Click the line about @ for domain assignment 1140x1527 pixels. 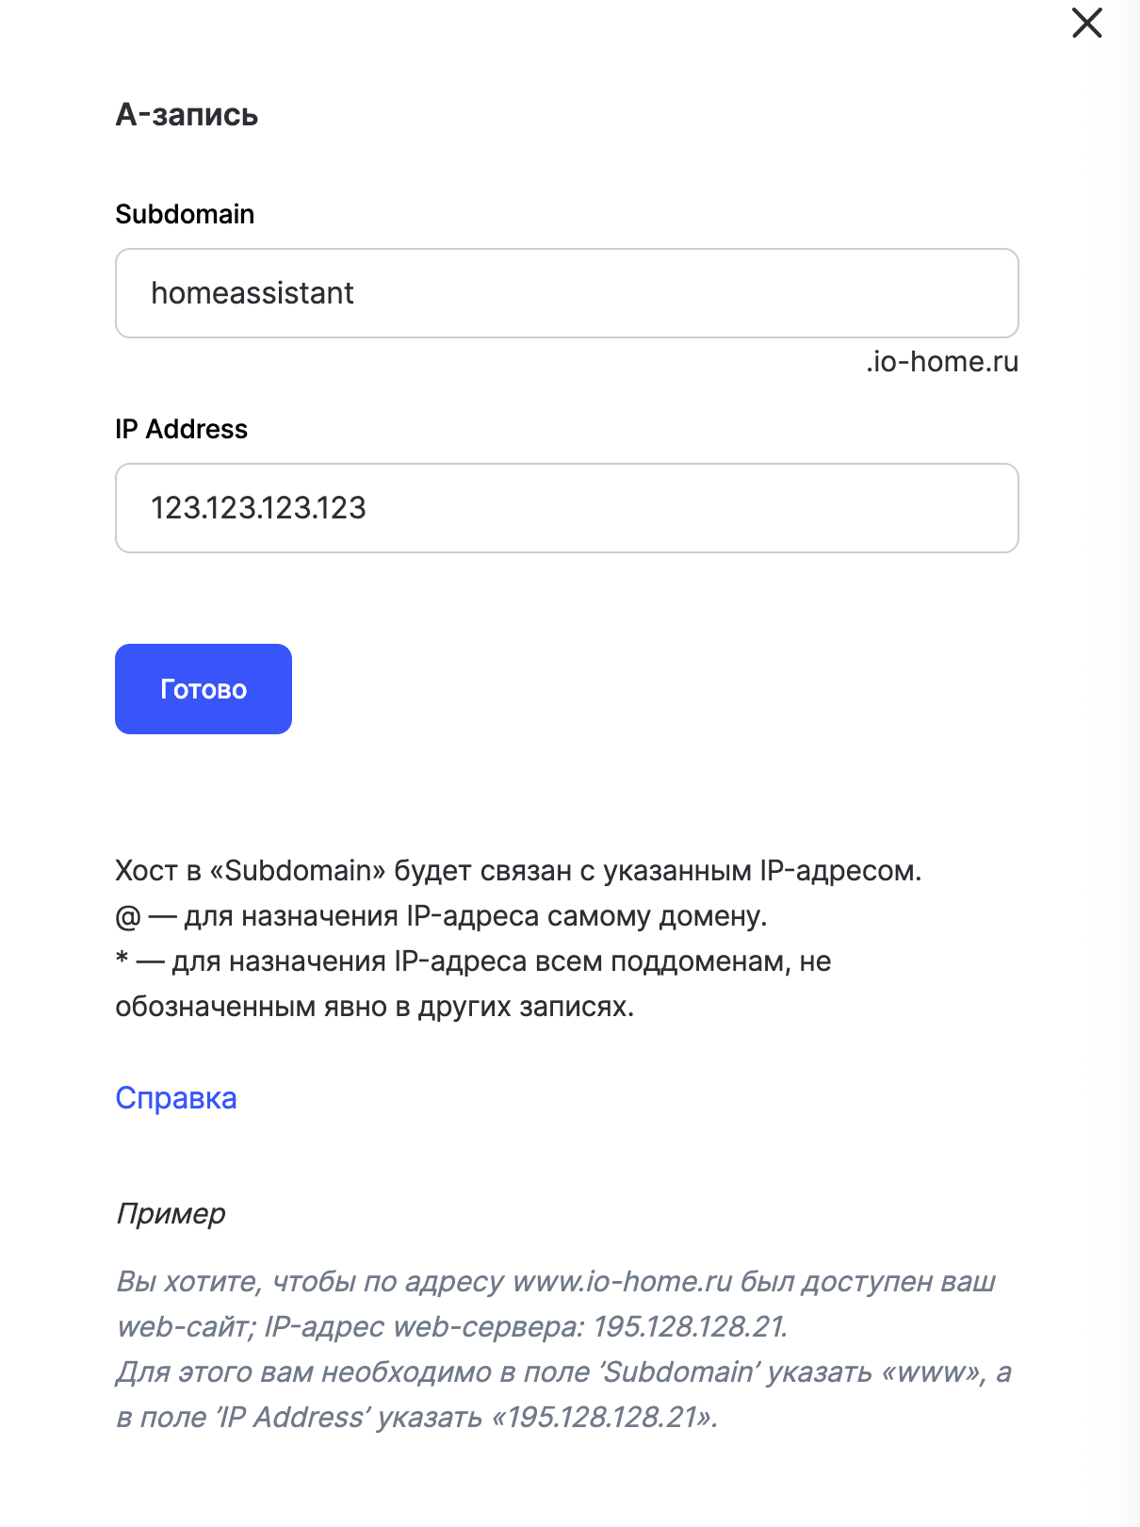(x=441, y=915)
